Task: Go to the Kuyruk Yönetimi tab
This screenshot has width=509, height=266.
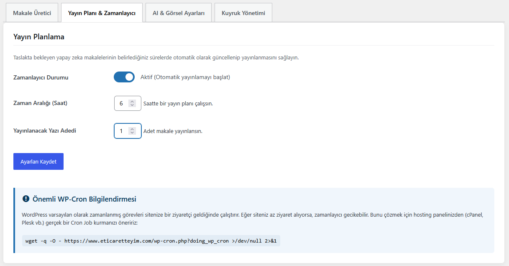Action: point(243,13)
